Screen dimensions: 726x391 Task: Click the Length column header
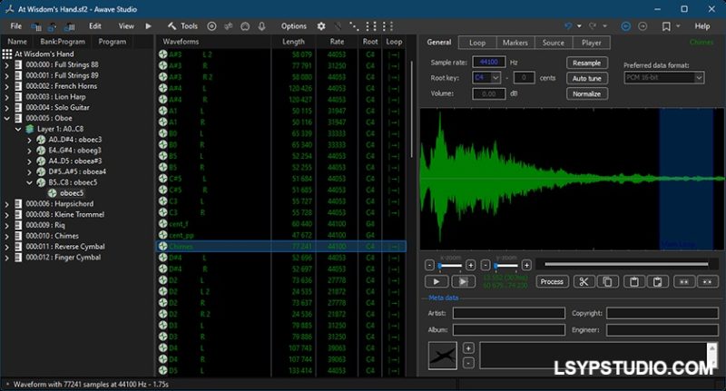pos(293,42)
